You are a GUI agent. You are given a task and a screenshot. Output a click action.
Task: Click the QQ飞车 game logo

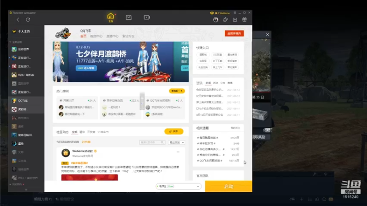(63, 33)
